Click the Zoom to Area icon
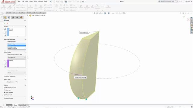This screenshot has width=193, height=108. (x=97, y=13)
